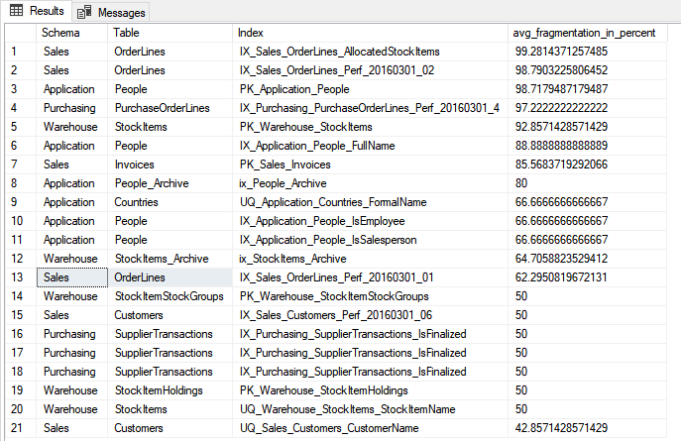This screenshot has width=681, height=441.
Task: Click the SupplierTransactions cell in row 16
Action: coord(170,334)
